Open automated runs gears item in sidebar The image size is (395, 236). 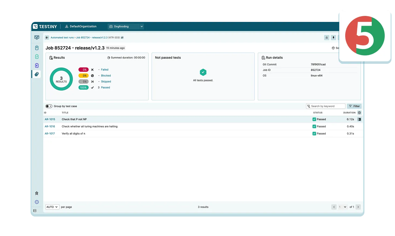[x=37, y=74]
